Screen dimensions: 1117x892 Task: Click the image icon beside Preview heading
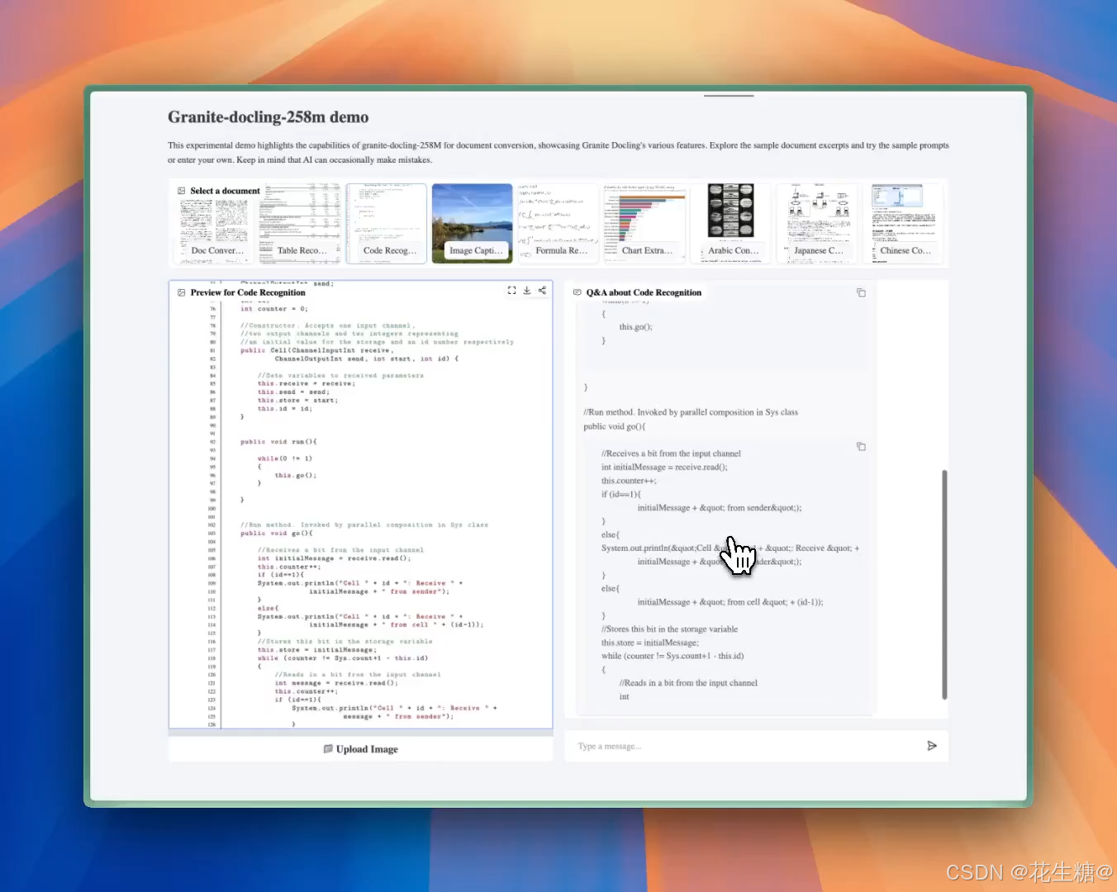(182, 292)
